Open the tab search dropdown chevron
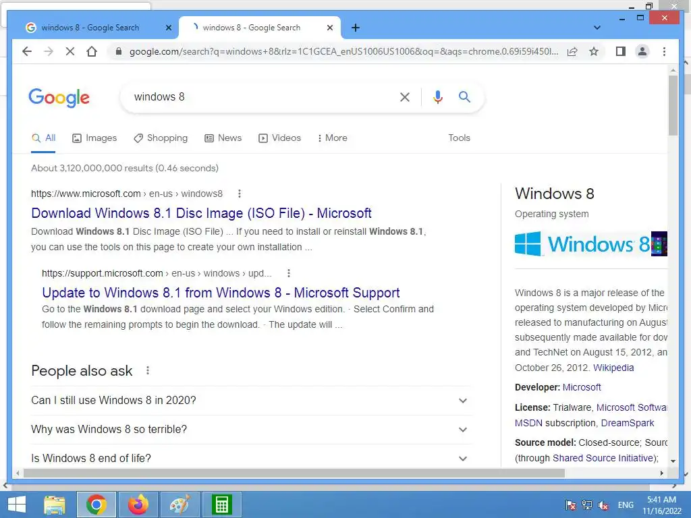Screen dimensions: 691x518 coord(597,28)
